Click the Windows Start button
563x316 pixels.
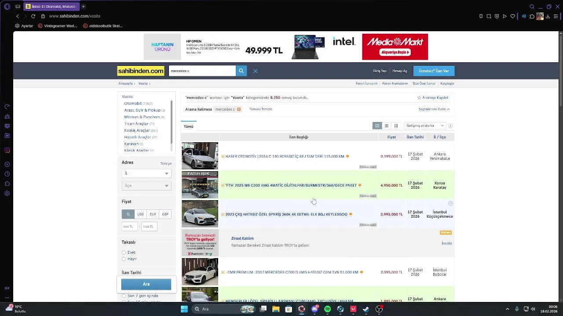184,309
